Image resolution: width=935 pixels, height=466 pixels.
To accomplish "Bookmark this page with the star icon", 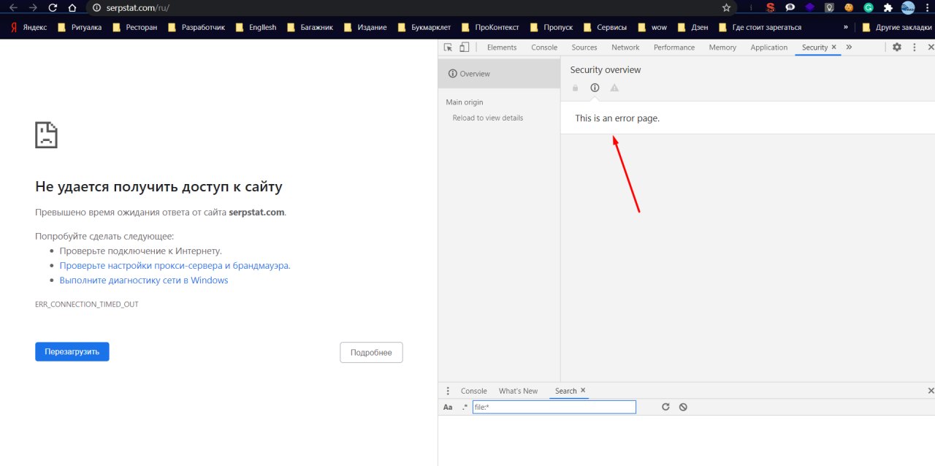I will click(x=726, y=7).
